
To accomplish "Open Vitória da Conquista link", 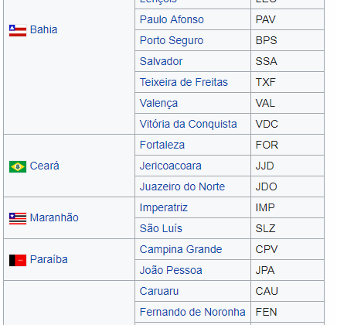I will [x=188, y=124].
